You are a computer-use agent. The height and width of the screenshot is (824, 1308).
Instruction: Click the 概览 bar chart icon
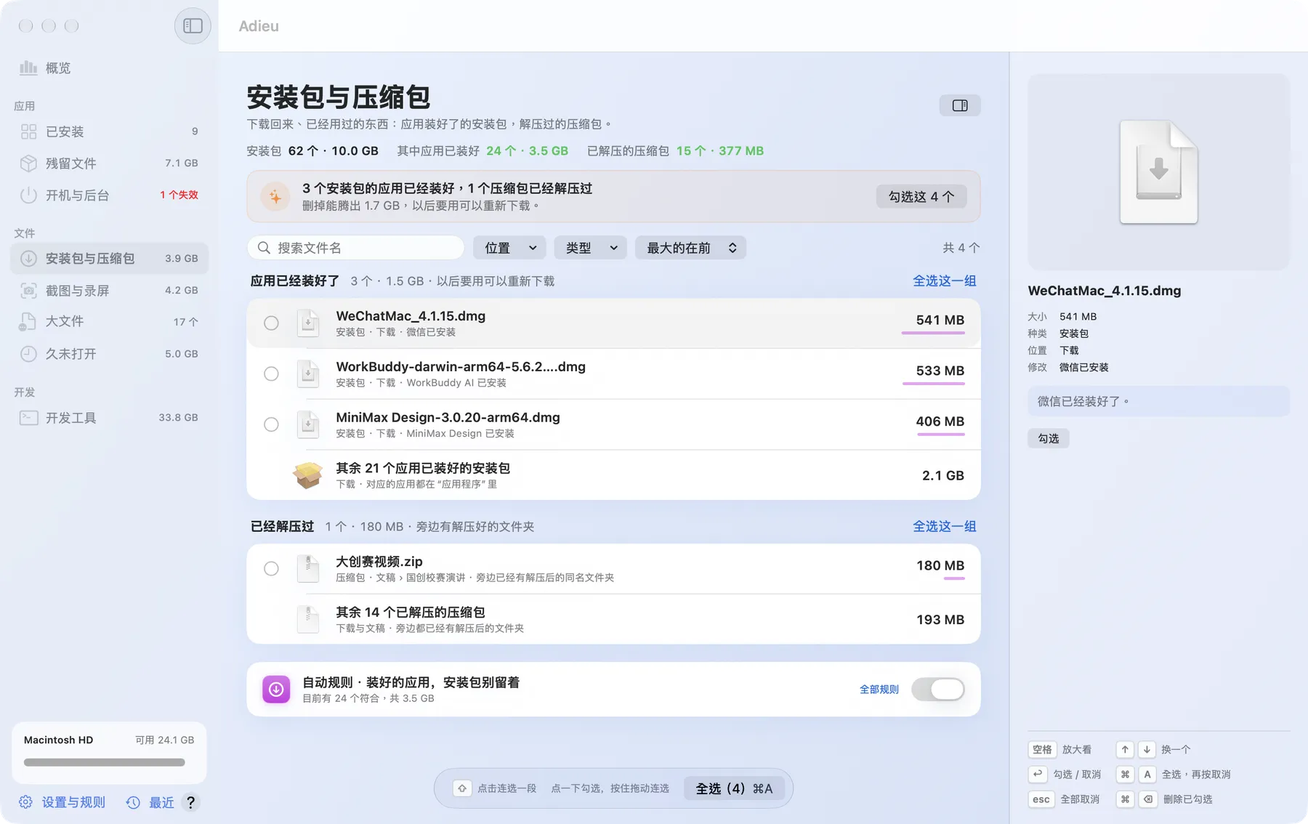coord(28,68)
